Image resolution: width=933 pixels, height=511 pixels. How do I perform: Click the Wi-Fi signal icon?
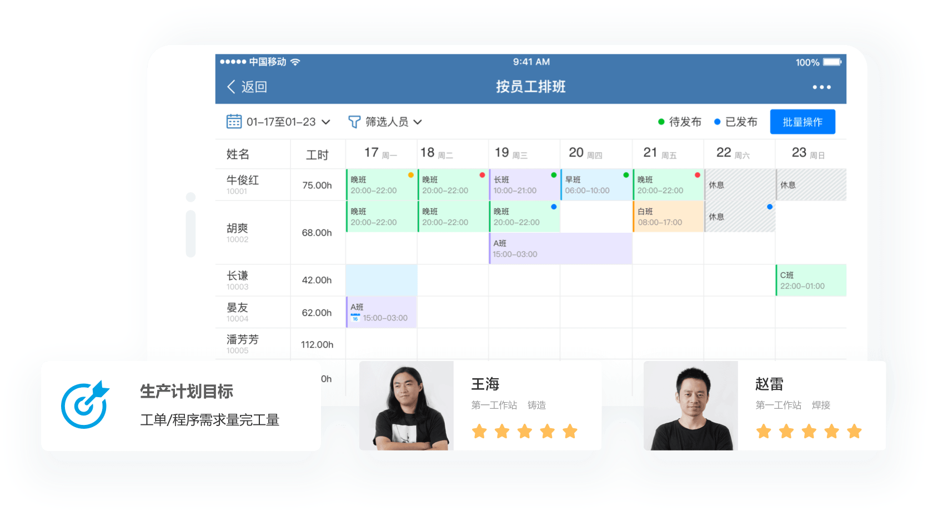pos(295,62)
